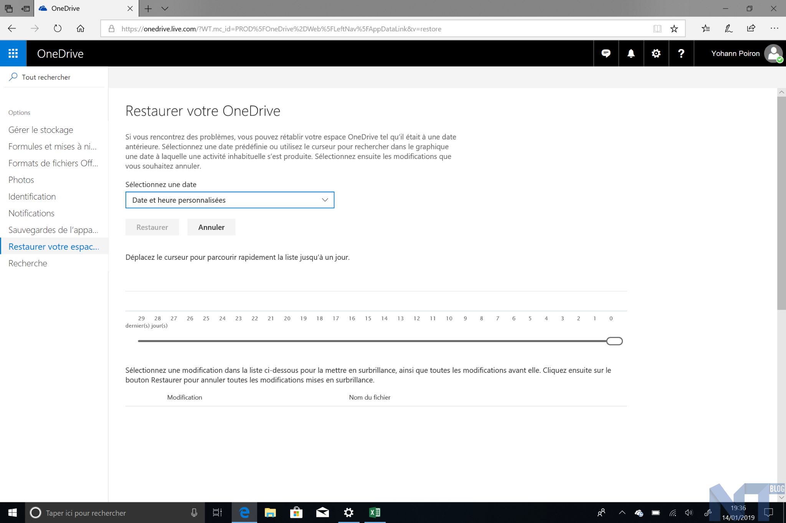This screenshot has height=523, width=786.
Task: Open Gérer le stockage option
Action: pyautogui.click(x=41, y=130)
